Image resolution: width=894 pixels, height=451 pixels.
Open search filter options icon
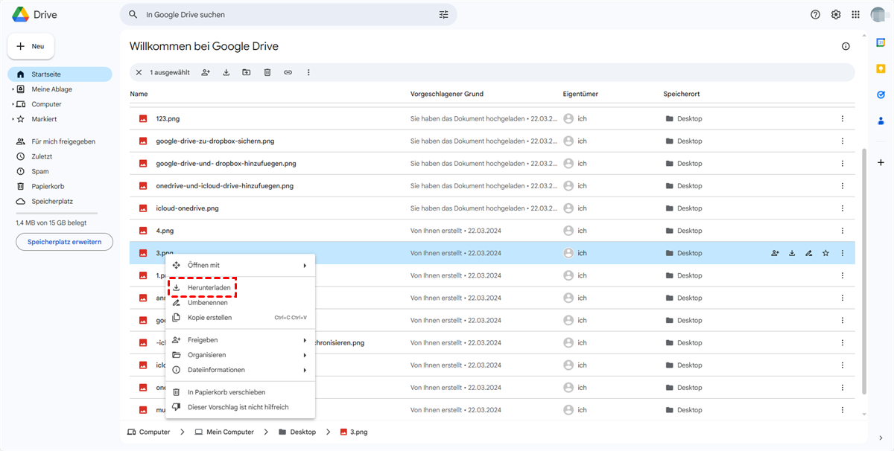(444, 15)
